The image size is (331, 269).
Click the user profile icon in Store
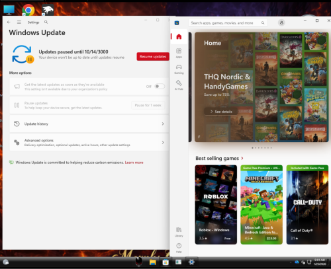click(281, 22)
